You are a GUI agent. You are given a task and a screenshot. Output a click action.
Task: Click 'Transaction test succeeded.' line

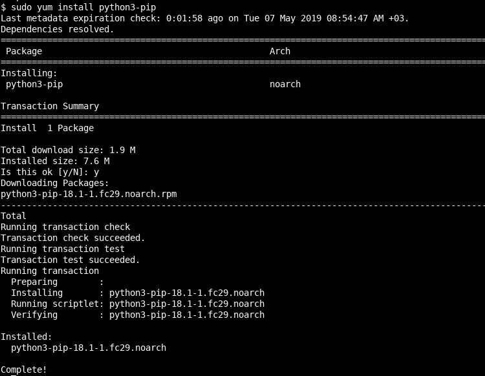(70, 260)
